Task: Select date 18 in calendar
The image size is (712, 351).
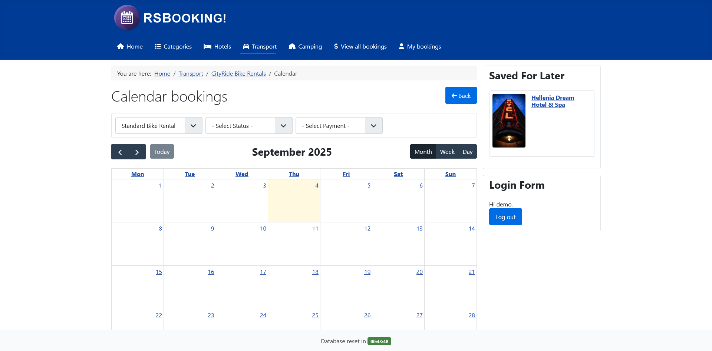Action: [315, 272]
